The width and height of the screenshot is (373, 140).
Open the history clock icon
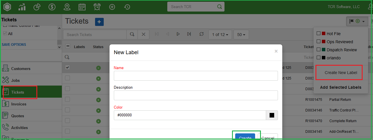pyautogui.click(x=127, y=7)
